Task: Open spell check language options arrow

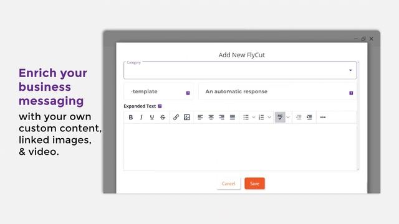Action: click(x=288, y=117)
